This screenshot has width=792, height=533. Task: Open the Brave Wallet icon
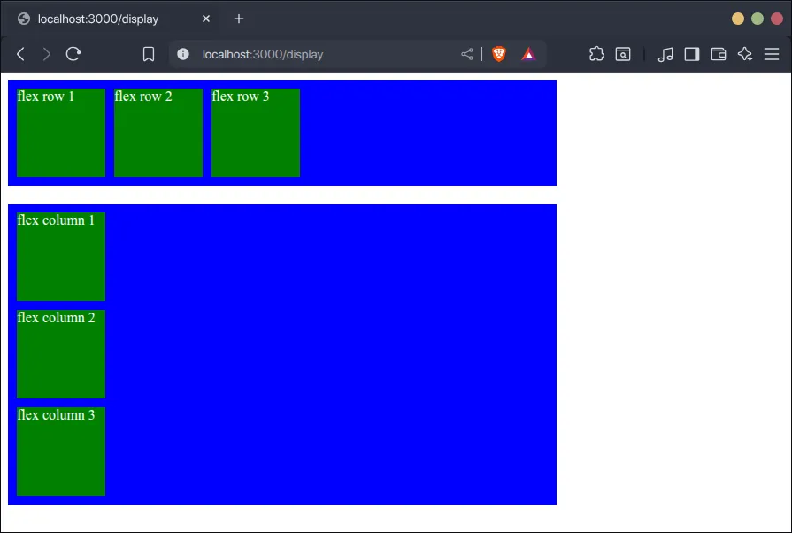[x=719, y=54]
